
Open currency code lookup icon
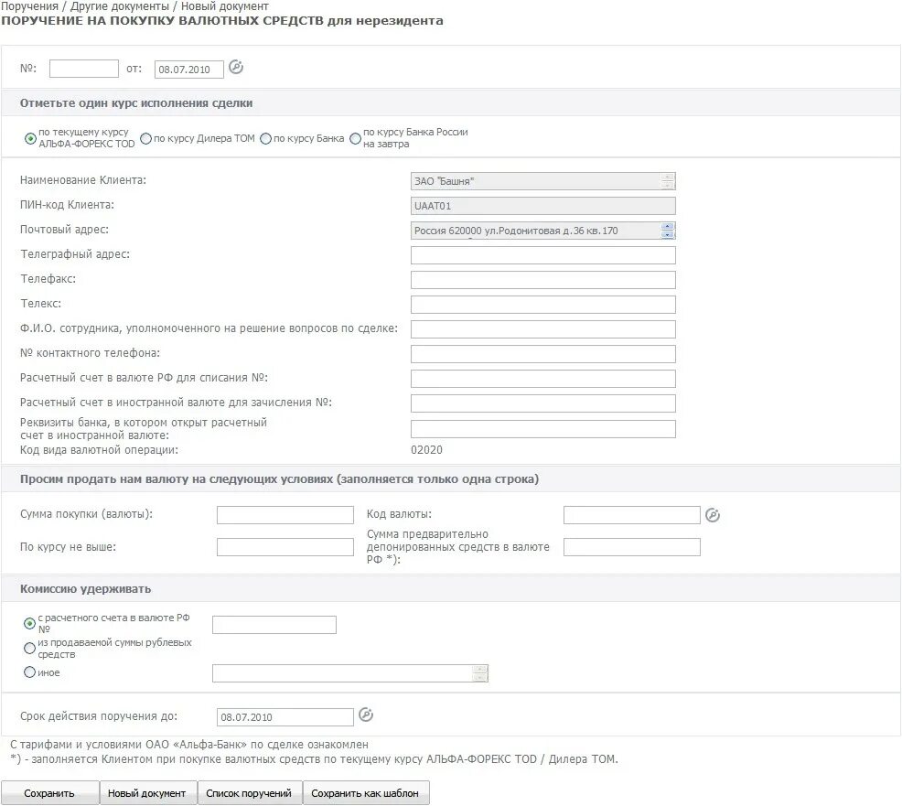click(x=713, y=515)
